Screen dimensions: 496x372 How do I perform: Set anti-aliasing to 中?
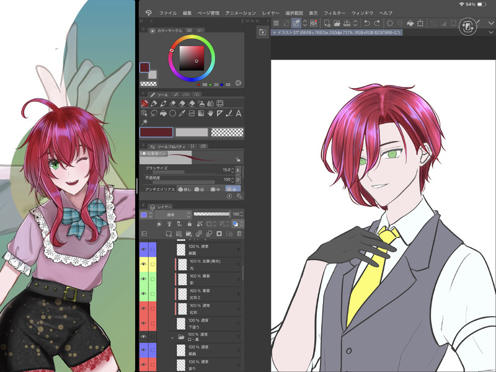(x=215, y=189)
